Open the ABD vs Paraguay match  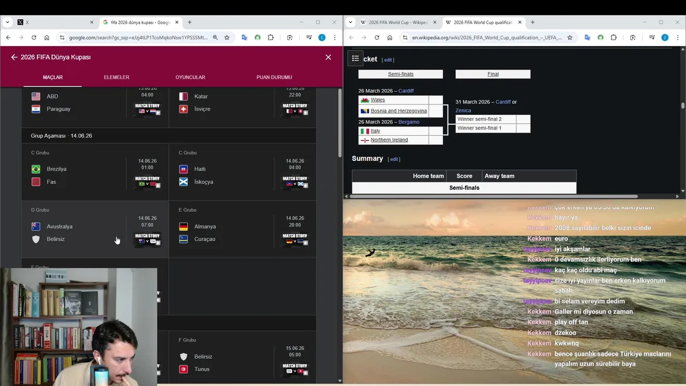95,107
